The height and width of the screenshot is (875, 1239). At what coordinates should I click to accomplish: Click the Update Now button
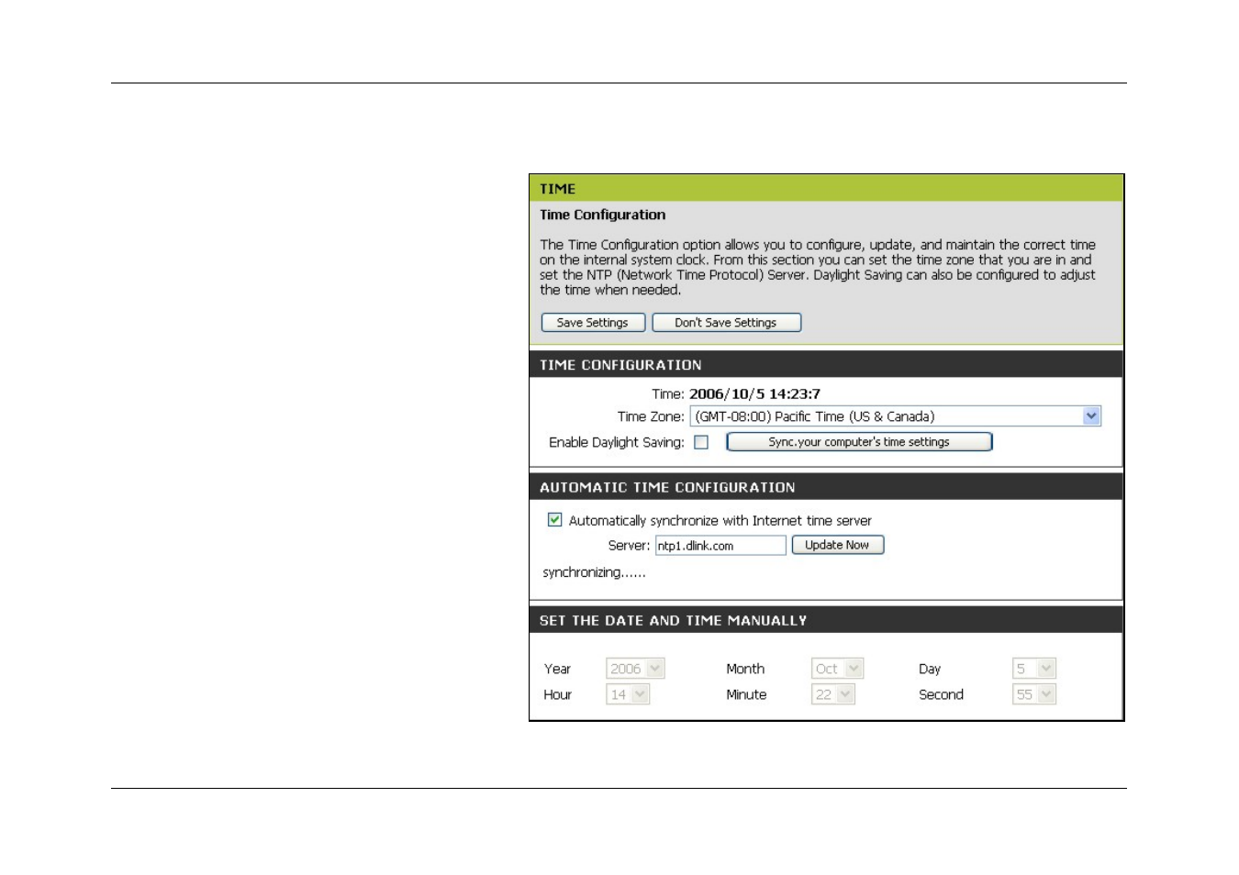click(x=837, y=545)
